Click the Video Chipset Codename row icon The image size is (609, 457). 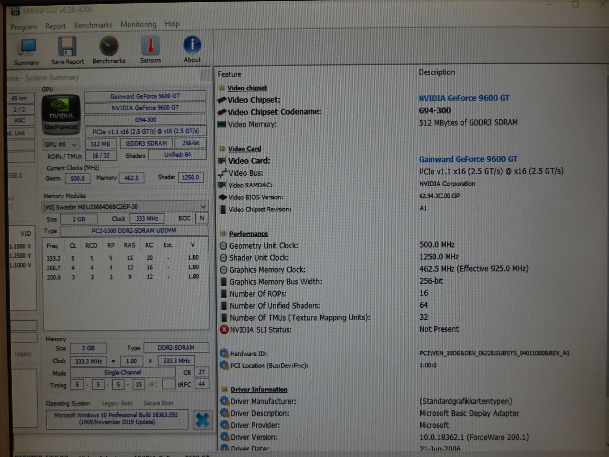tap(222, 112)
